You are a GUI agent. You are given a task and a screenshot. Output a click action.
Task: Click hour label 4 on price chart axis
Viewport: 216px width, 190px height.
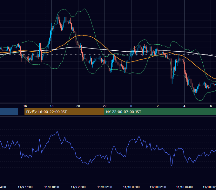pyautogui.click(x=184, y=106)
